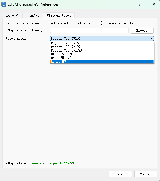This screenshot has height=181, width=160.
Task: Choose Pepper Y20 (V16) from the list
Action: pyautogui.click(x=102, y=43)
